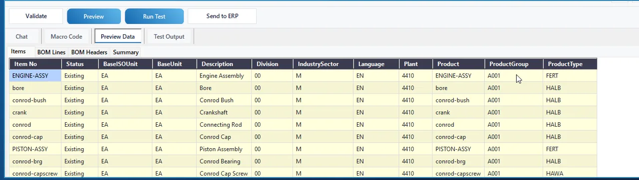Select the PISTON-ASSY item number cell
Viewport: 639px width, 180px height.
35,149
